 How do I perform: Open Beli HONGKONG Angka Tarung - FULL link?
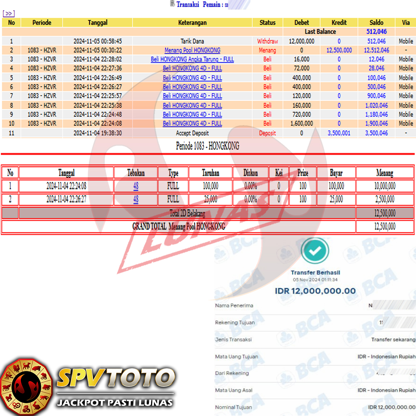coord(192,59)
